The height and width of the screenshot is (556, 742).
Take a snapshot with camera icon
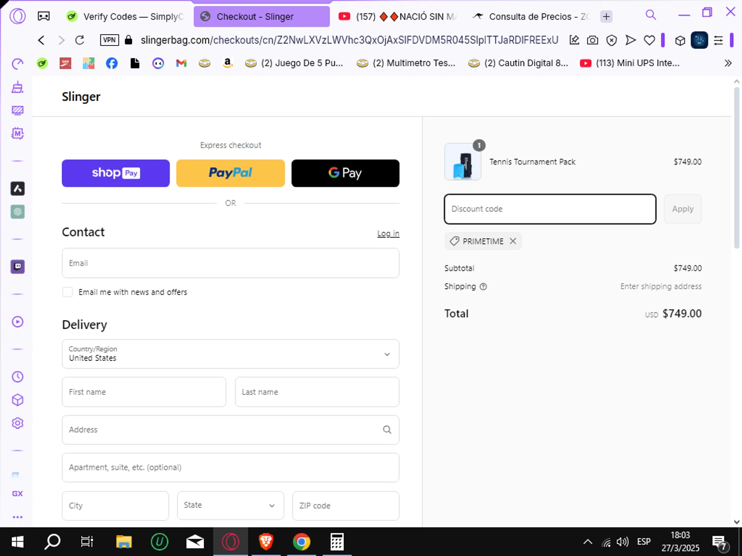(593, 40)
